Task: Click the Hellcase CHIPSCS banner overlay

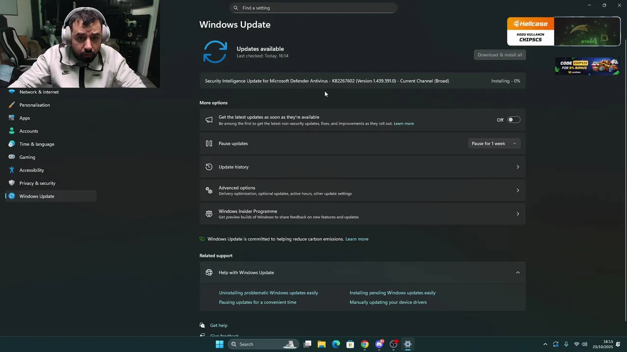Action: (564, 31)
